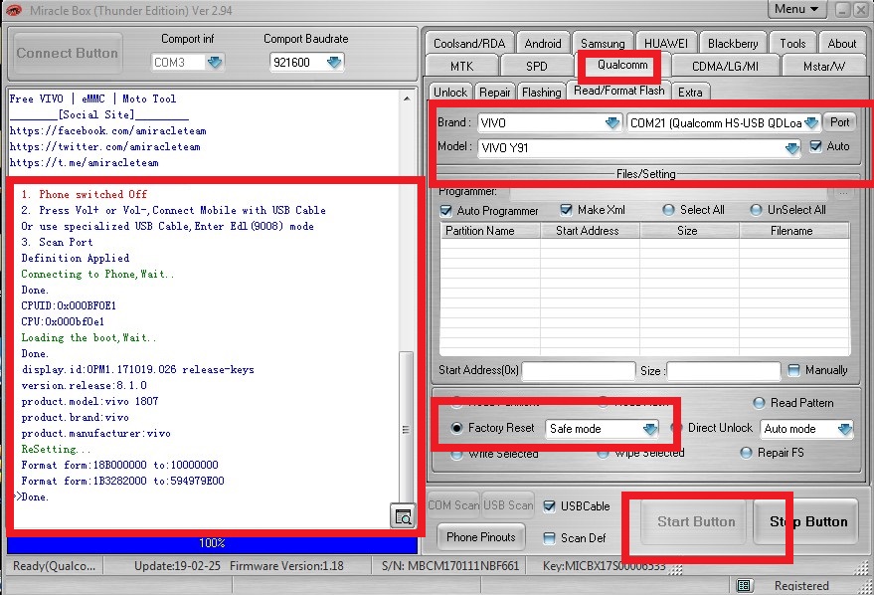This screenshot has height=595, width=874.
Task: Select the Qualcomm tab
Action: pos(622,65)
